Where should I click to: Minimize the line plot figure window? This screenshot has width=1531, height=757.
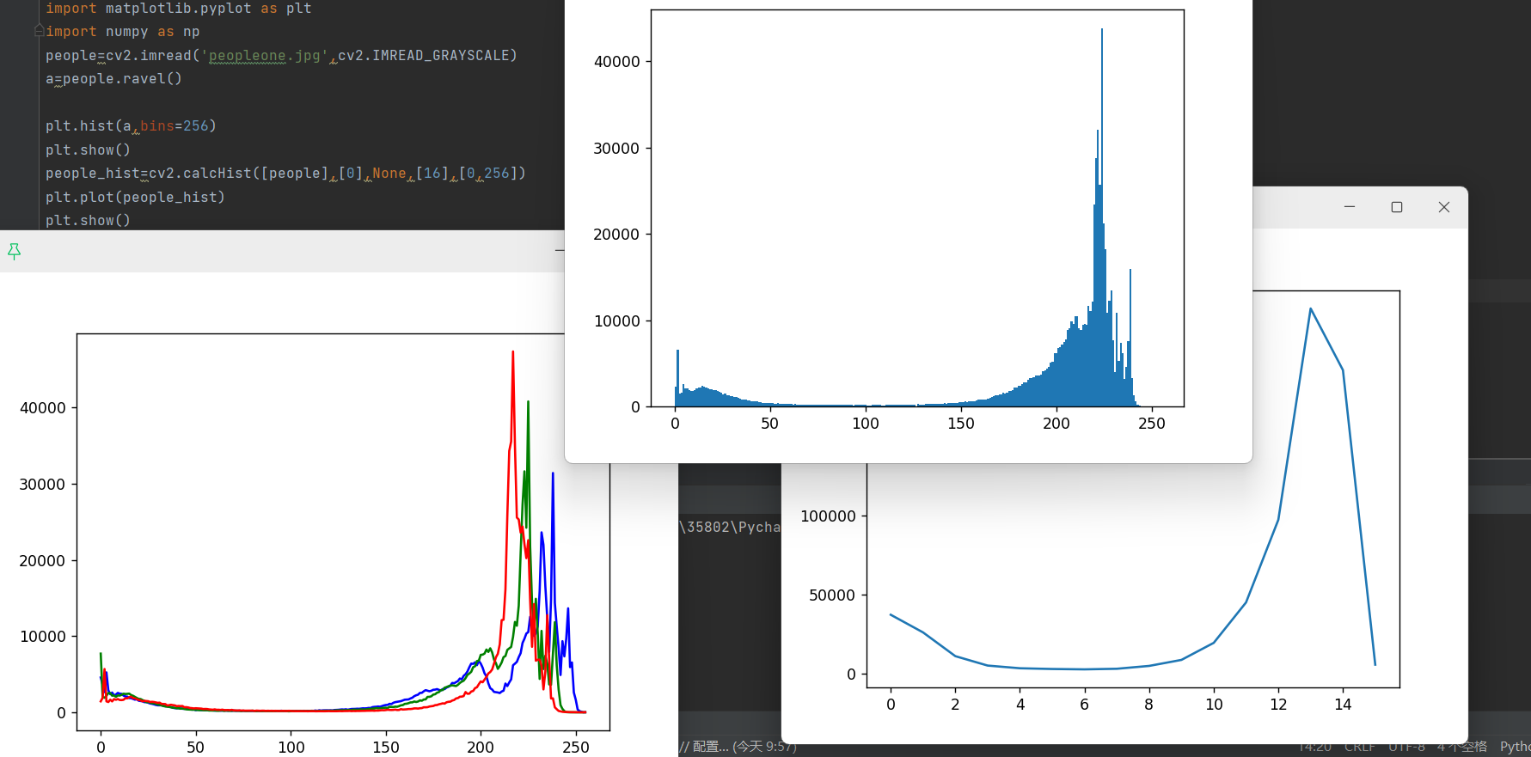click(x=1350, y=207)
